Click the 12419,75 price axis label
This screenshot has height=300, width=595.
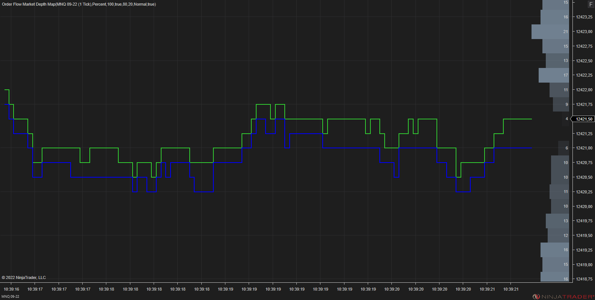584,221
